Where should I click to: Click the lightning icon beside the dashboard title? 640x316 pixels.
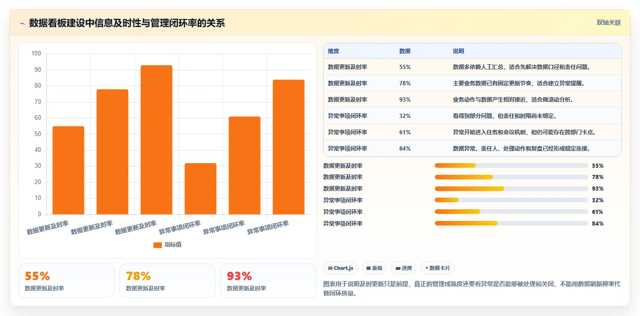[22, 23]
